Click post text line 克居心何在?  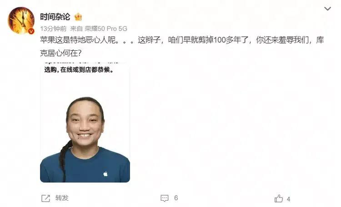pyautogui.click(x=60, y=53)
